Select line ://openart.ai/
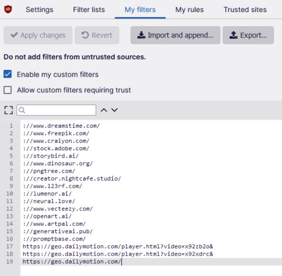Image resolution: width=282 pixels, height=276 pixels. (47, 217)
